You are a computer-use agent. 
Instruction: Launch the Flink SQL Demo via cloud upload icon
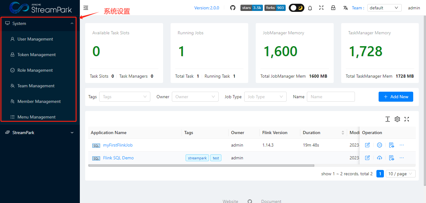pos(380,158)
